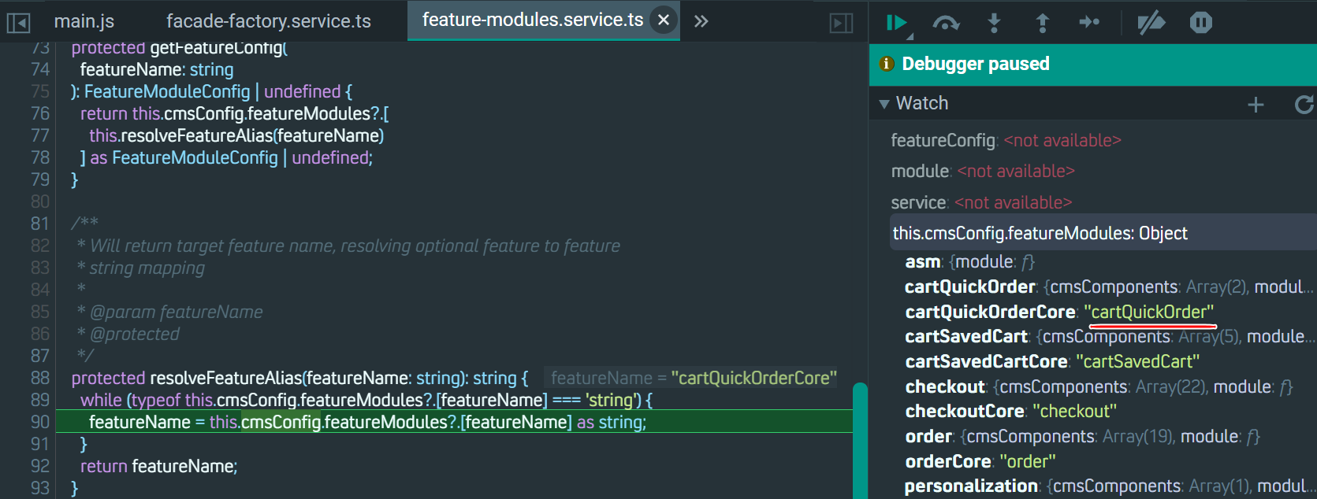
Task: Collapse the Watch section
Action: point(884,104)
